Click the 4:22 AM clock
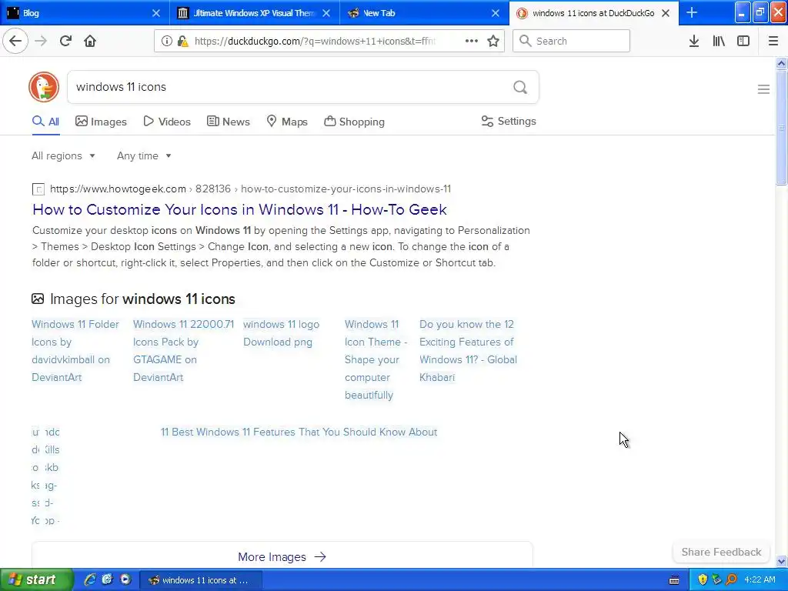 760,579
